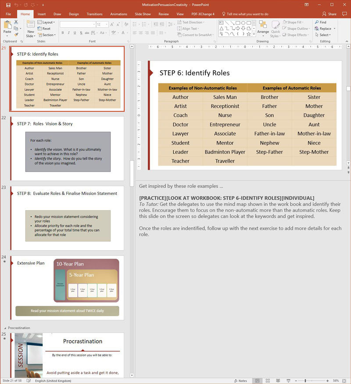Open Select dropdown in Editing group
Viewport: 351px width, 384px height.
click(x=323, y=35)
